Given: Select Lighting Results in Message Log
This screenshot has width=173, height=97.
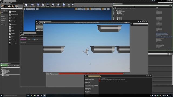Looking at the screenshot, I should point(88,90).
